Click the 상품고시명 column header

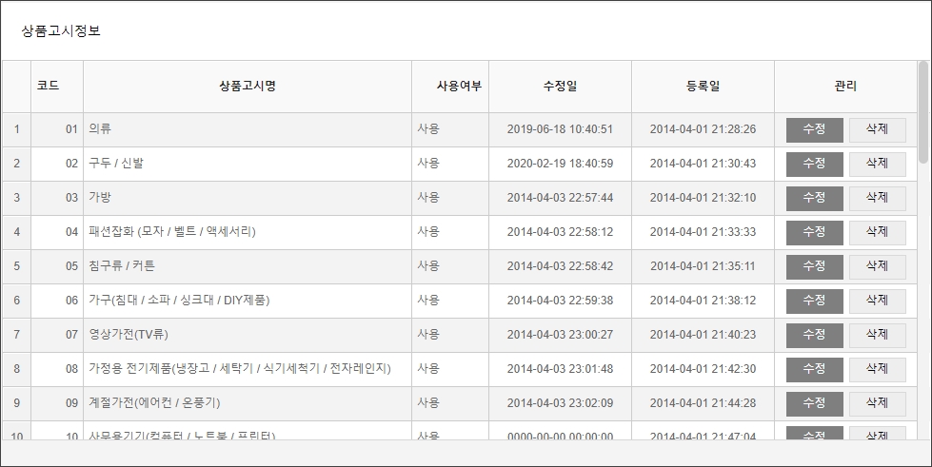click(x=248, y=87)
